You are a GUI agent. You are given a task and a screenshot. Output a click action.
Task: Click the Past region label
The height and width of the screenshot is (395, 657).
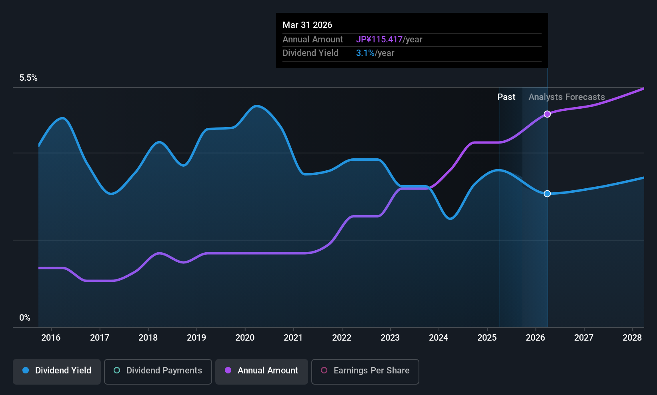click(x=506, y=97)
